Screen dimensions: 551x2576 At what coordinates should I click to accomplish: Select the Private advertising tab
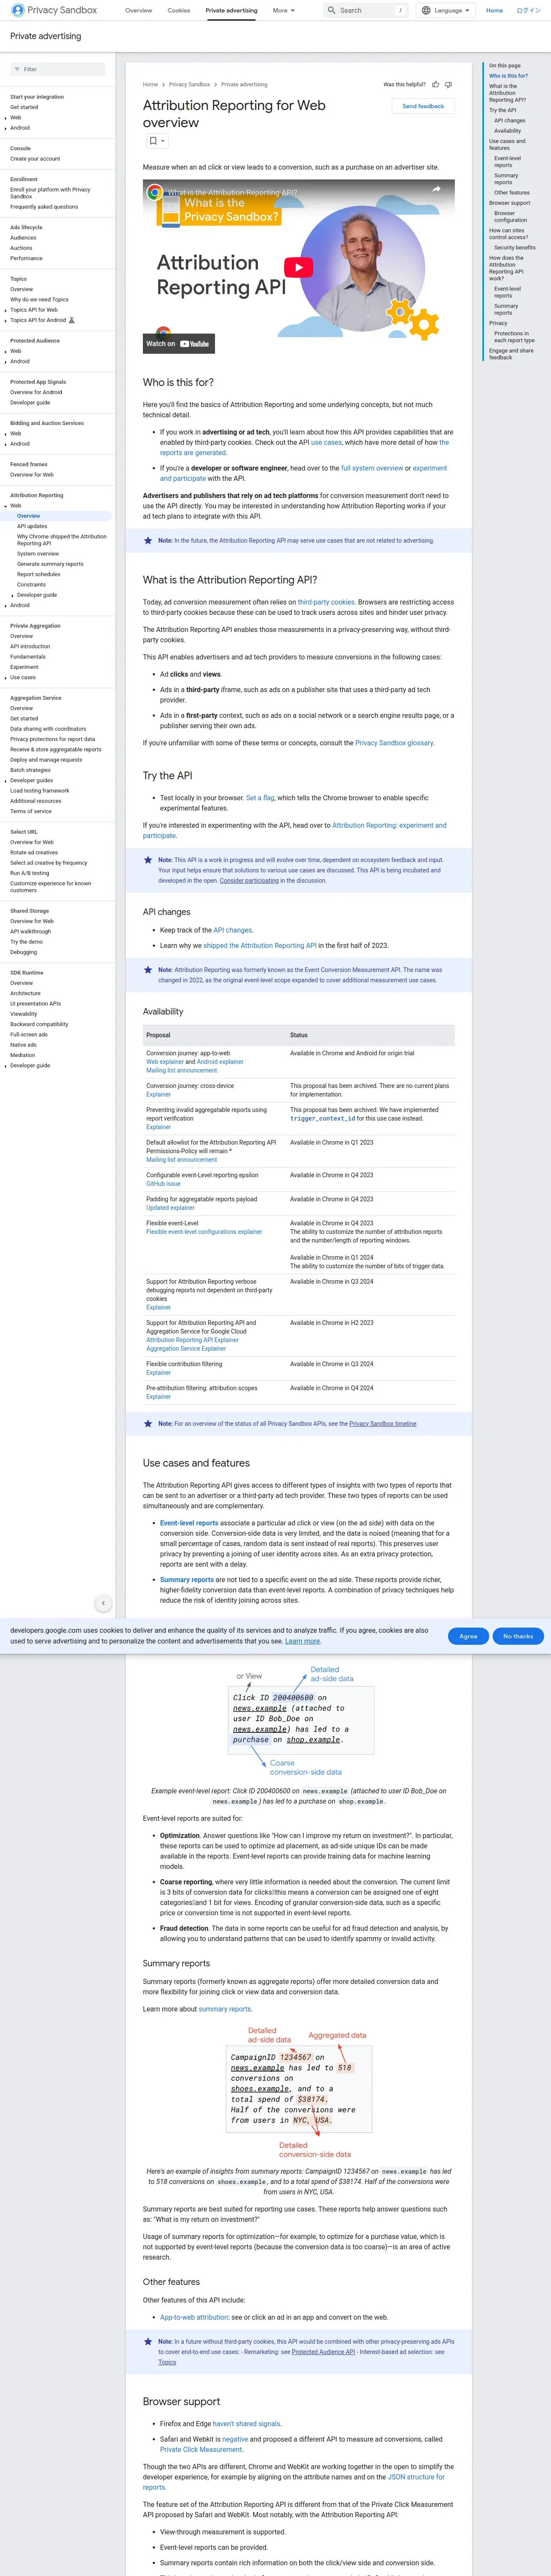(x=231, y=10)
